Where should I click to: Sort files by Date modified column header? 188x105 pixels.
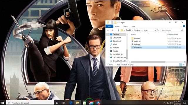click(172, 34)
